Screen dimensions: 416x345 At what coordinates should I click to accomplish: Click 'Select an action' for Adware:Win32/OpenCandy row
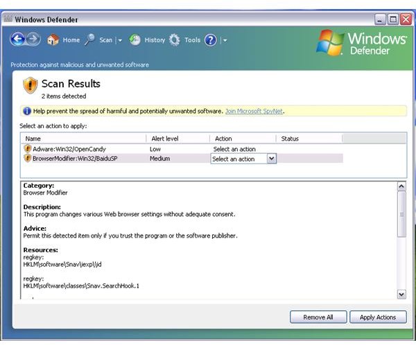(234, 149)
